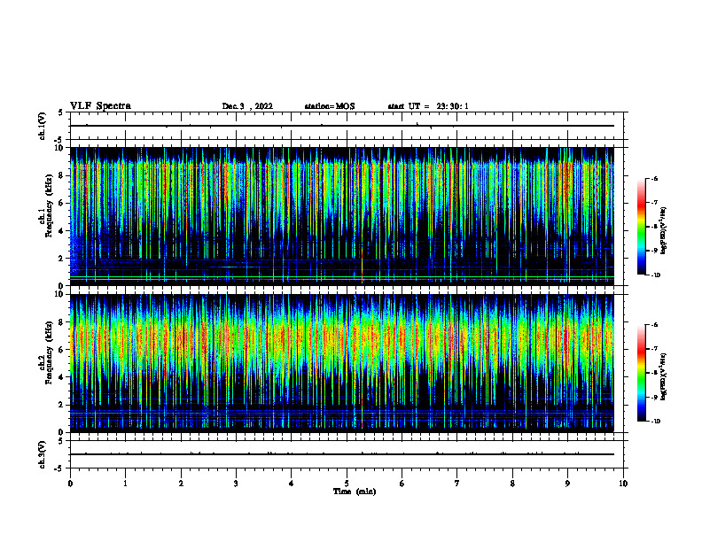The width and height of the screenshot is (702, 542).
Task: Click the time axis tick label "5"
Action: (x=347, y=484)
